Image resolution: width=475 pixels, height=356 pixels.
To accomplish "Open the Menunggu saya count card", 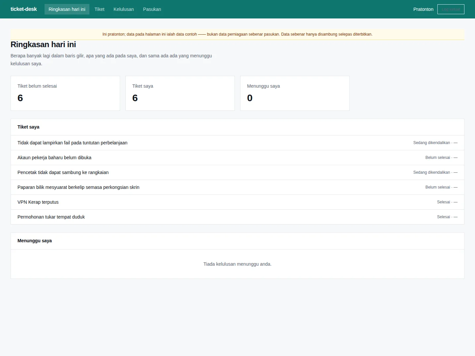I will tap(295, 93).
